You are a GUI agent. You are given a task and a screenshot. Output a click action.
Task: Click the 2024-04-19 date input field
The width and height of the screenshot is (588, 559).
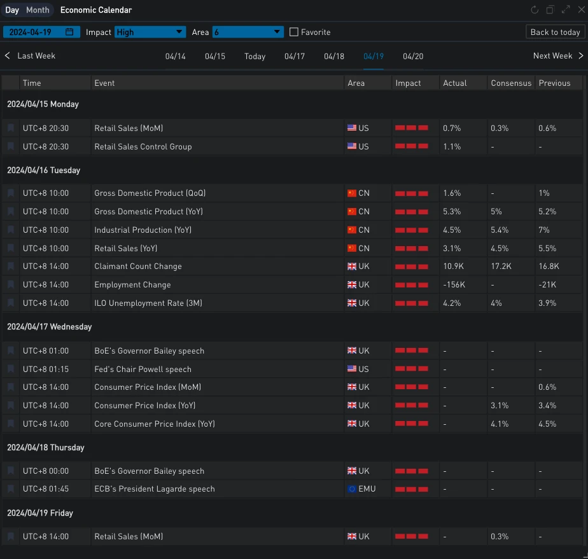coord(35,32)
